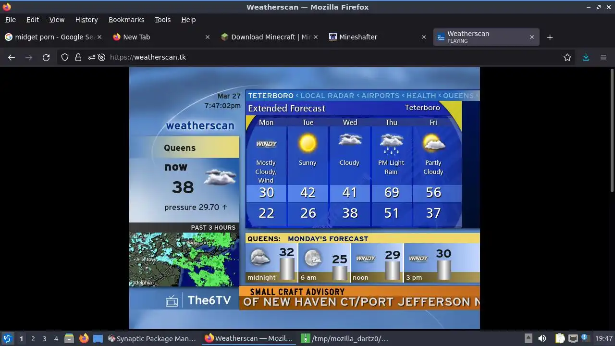Click the Friday partly cloudy icon
The width and height of the screenshot is (615, 346).
click(434, 143)
